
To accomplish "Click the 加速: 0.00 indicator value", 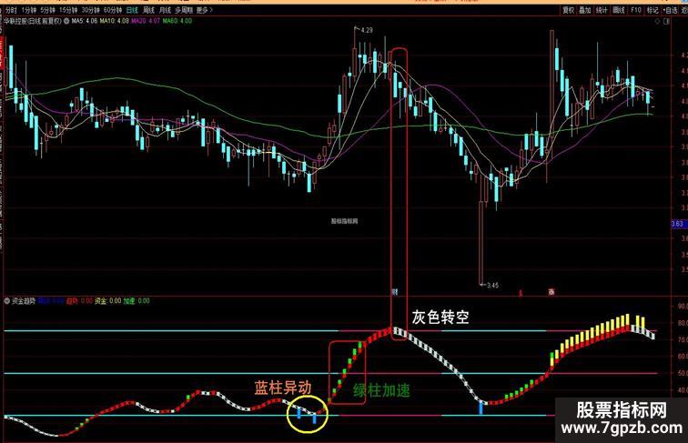I will (x=137, y=301).
